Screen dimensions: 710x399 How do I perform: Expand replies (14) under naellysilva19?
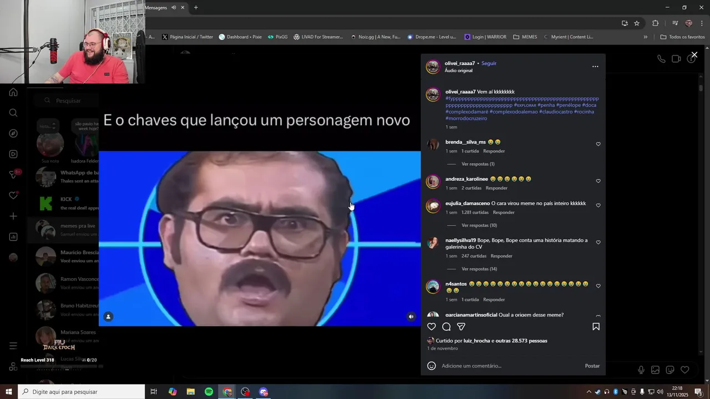[479, 269]
